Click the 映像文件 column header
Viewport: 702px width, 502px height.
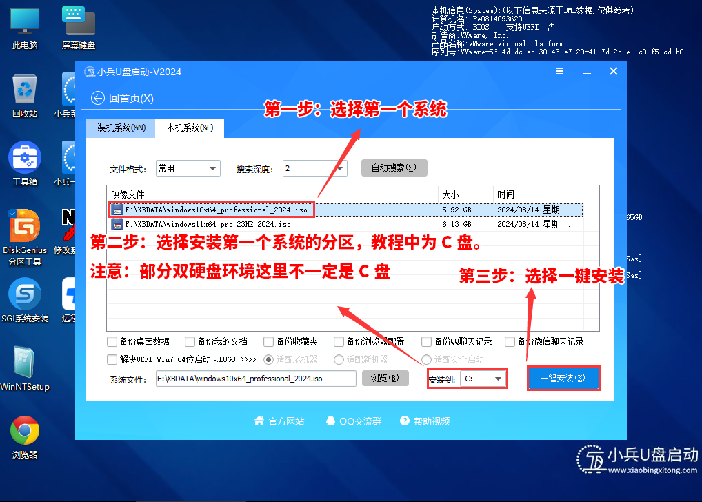(272, 194)
